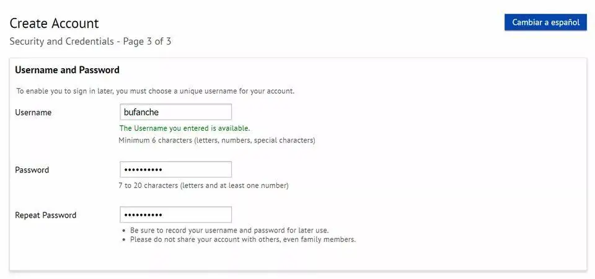
Task: Click the Repeat Password label
Action: pyautogui.click(x=45, y=215)
